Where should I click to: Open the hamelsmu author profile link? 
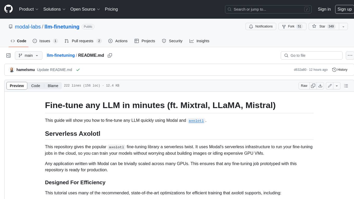[26, 70]
